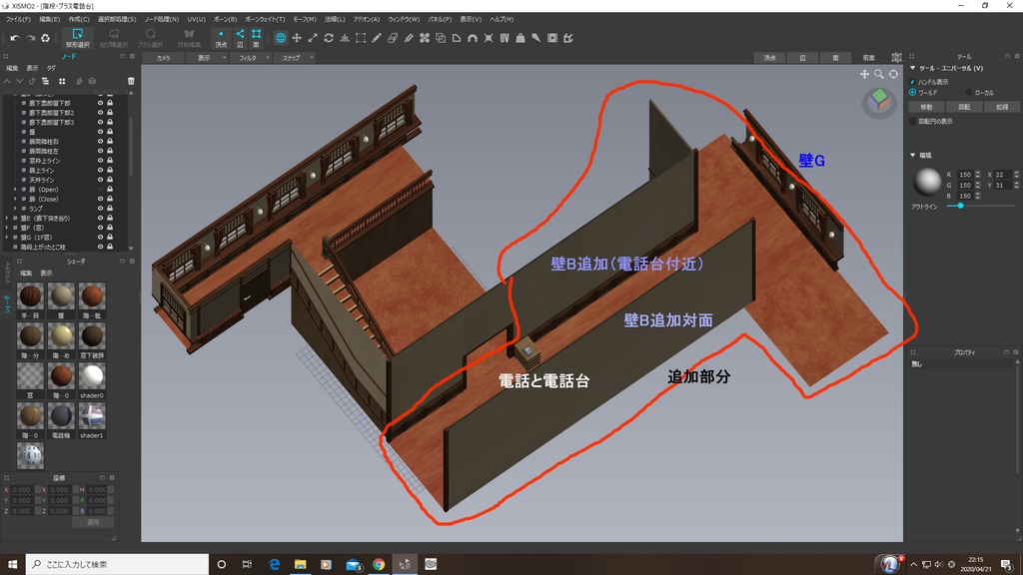Screen dimensions: 1023x575
Task: Click the 前面 button above viewport
Action: point(868,58)
